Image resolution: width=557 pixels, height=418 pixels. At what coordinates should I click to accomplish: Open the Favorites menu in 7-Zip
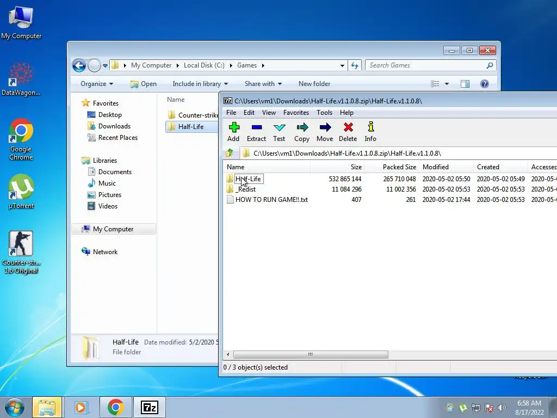(296, 113)
